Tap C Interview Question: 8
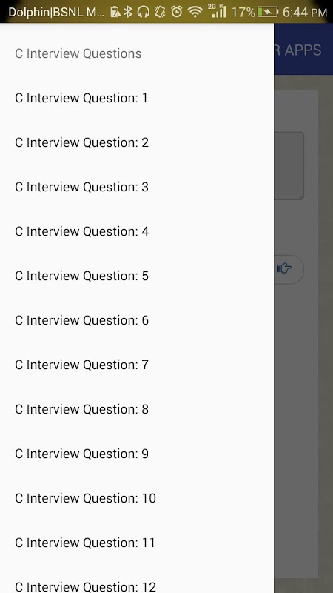The width and height of the screenshot is (333, 593). (x=137, y=409)
